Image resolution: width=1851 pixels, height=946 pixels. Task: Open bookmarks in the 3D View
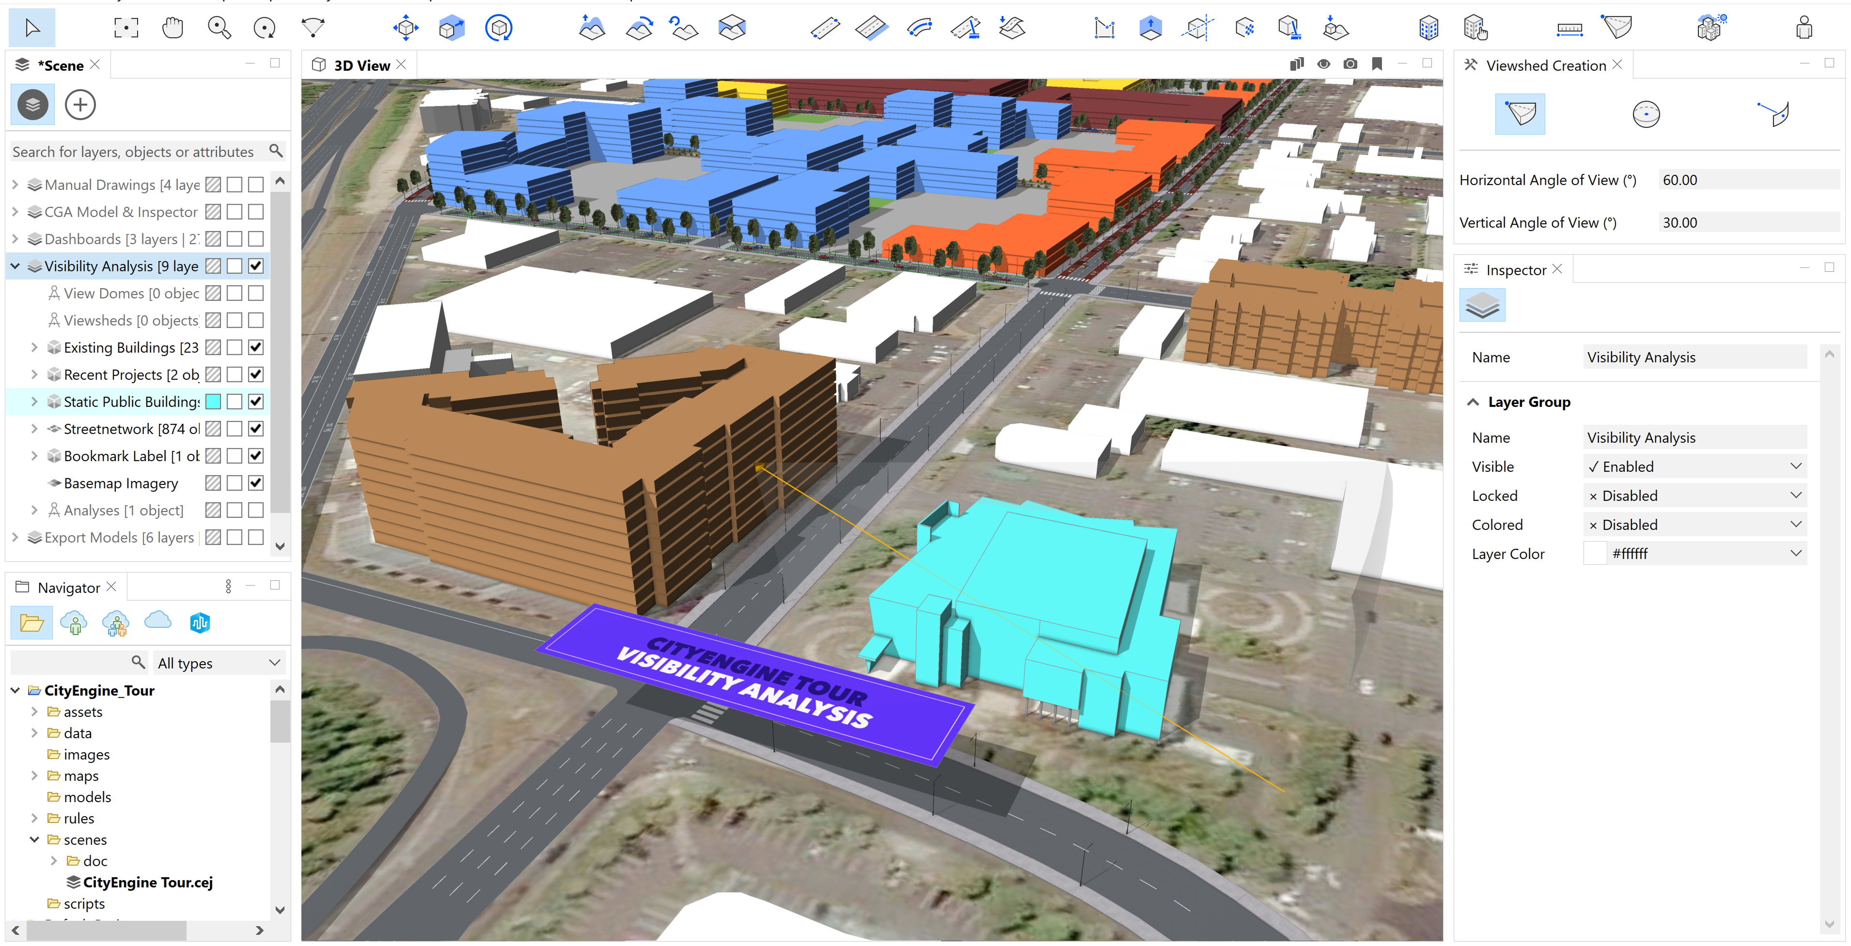point(1377,64)
